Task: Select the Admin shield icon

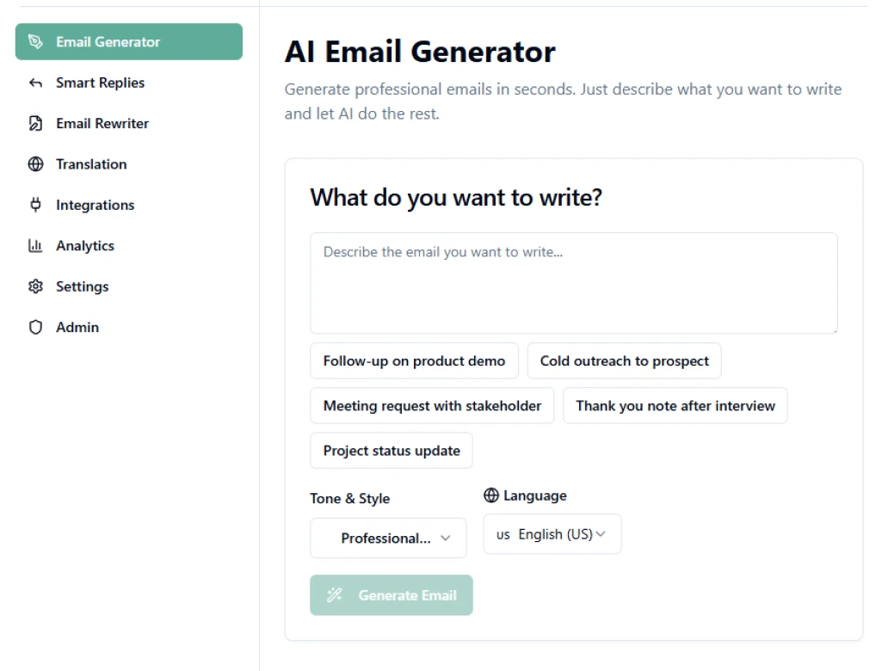Action: tap(35, 327)
